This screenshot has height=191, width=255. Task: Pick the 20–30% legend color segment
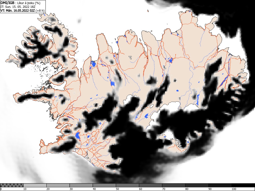(58, 185)
